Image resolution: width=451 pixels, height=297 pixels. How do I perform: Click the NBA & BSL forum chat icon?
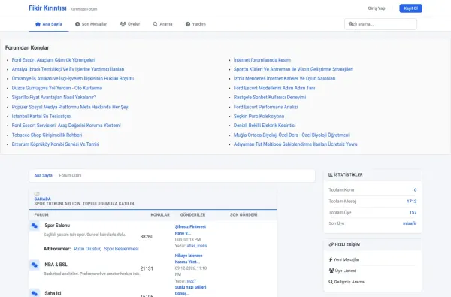click(35, 265)
